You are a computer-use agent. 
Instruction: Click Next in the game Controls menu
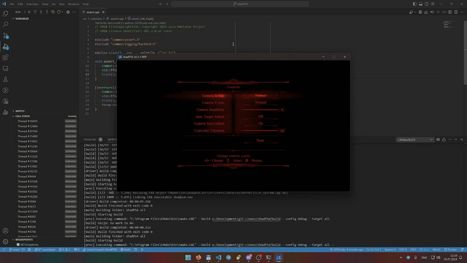[x=260, y=141]
